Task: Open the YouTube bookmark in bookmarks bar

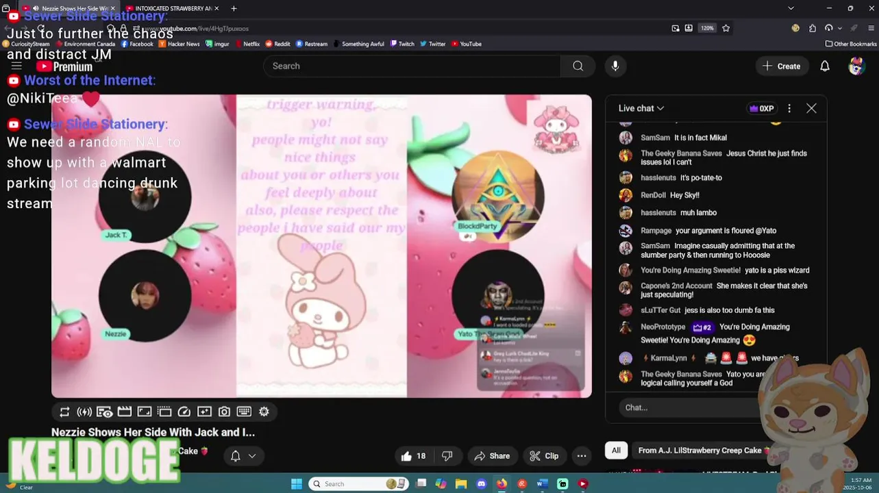Action: pos(466,44)
